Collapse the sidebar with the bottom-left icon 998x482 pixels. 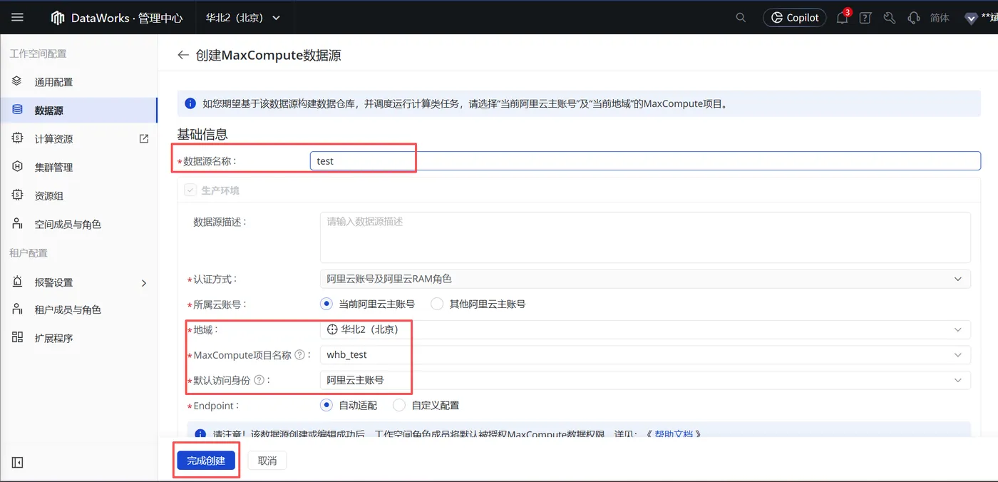(x=17, y=463)
